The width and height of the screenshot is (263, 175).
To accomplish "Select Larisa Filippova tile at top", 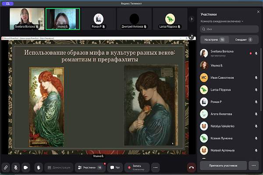I will [x=170, y=19].
